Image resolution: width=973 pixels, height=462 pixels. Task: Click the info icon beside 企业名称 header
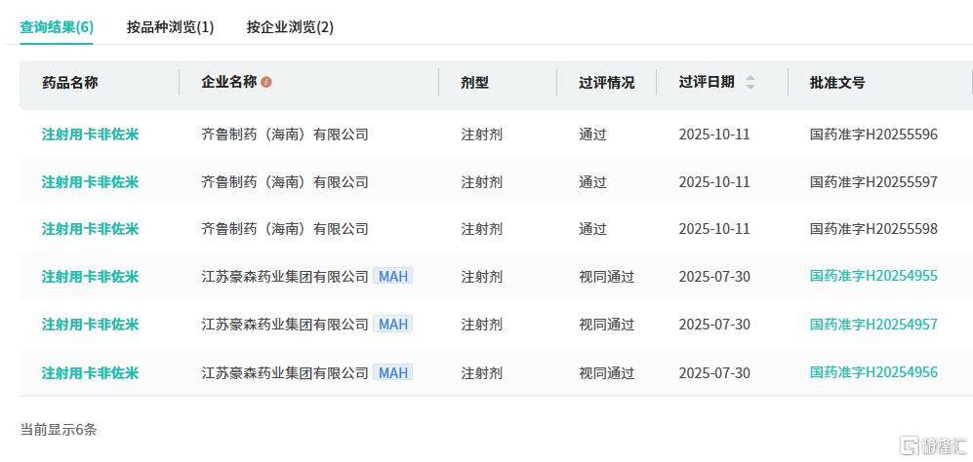[266, 83]
